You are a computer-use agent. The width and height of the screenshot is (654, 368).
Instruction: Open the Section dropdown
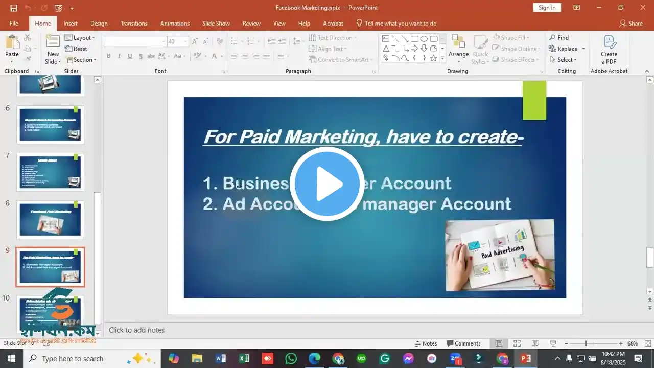[x=81, y=60]
